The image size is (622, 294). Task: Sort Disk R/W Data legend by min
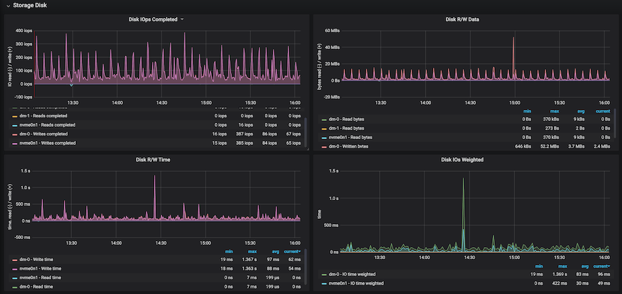(x=528, y=111)
